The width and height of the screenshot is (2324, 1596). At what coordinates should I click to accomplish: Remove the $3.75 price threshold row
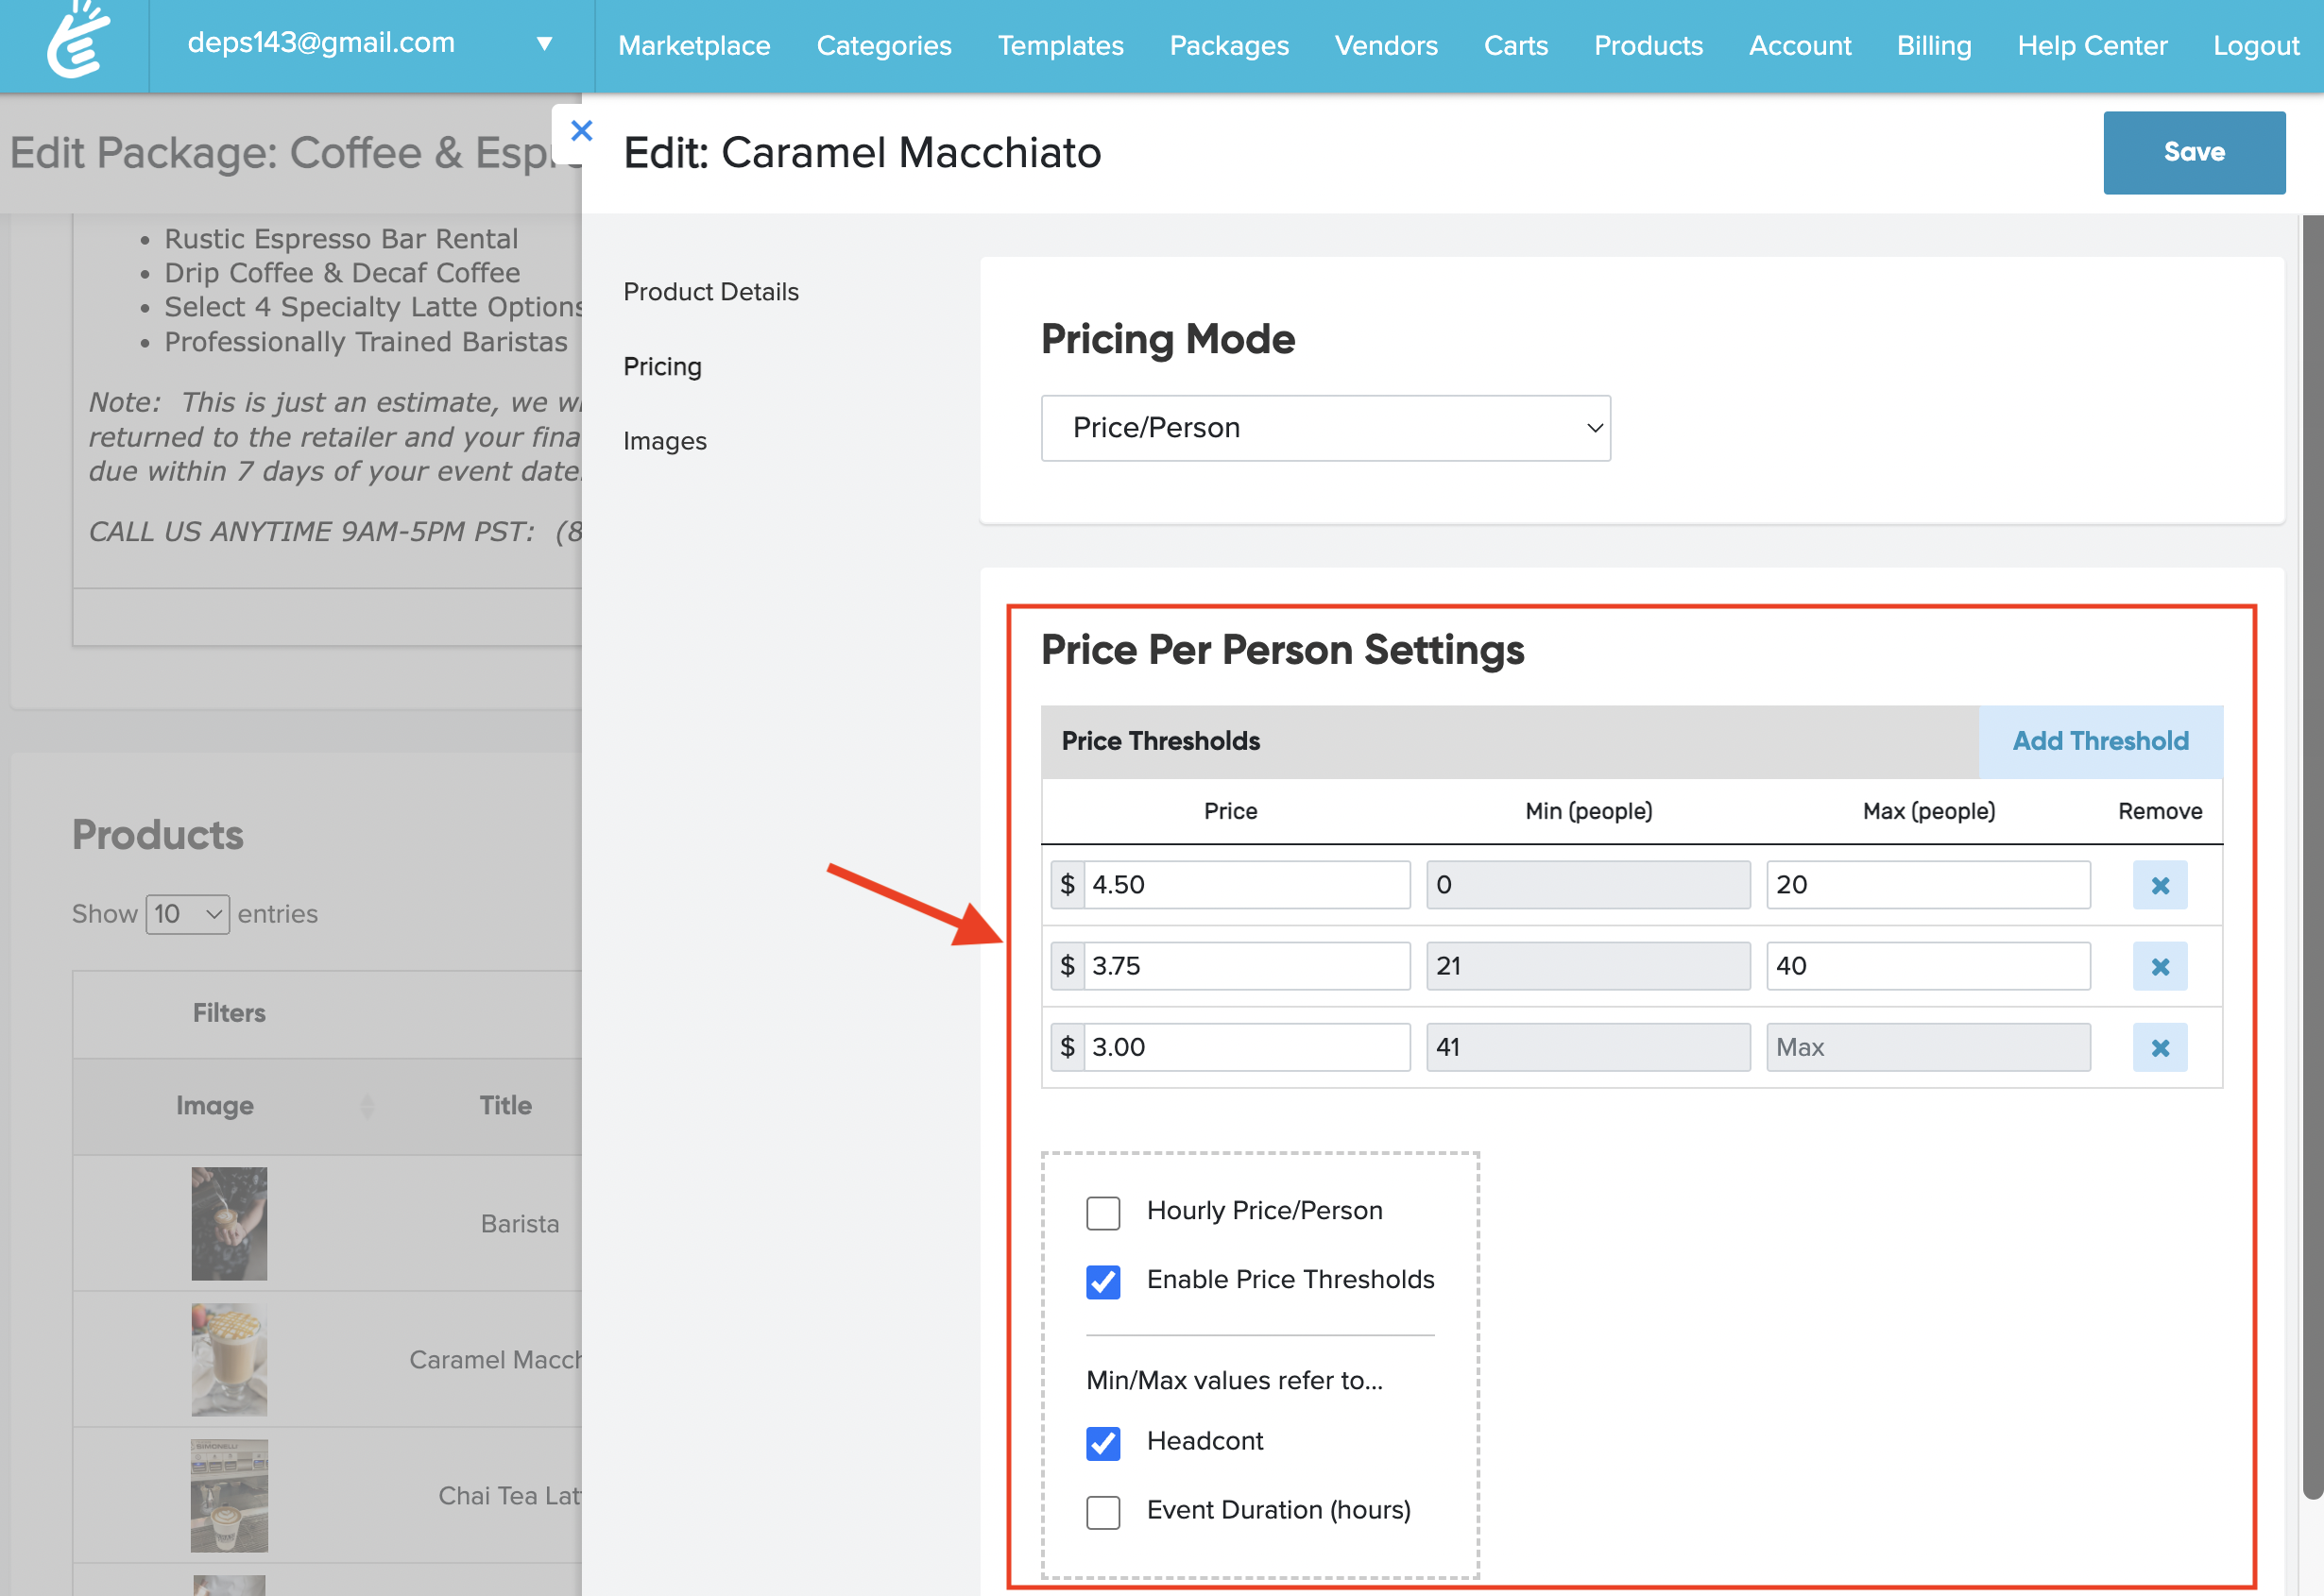tap(2159, 966)
